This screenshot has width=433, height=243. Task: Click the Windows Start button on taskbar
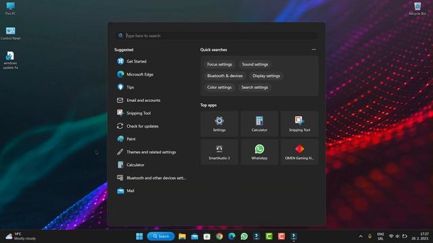click(139, 236)
